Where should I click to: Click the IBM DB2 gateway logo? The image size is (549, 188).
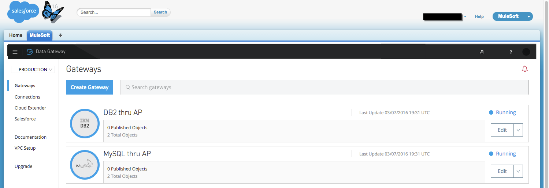click(85, 123)
